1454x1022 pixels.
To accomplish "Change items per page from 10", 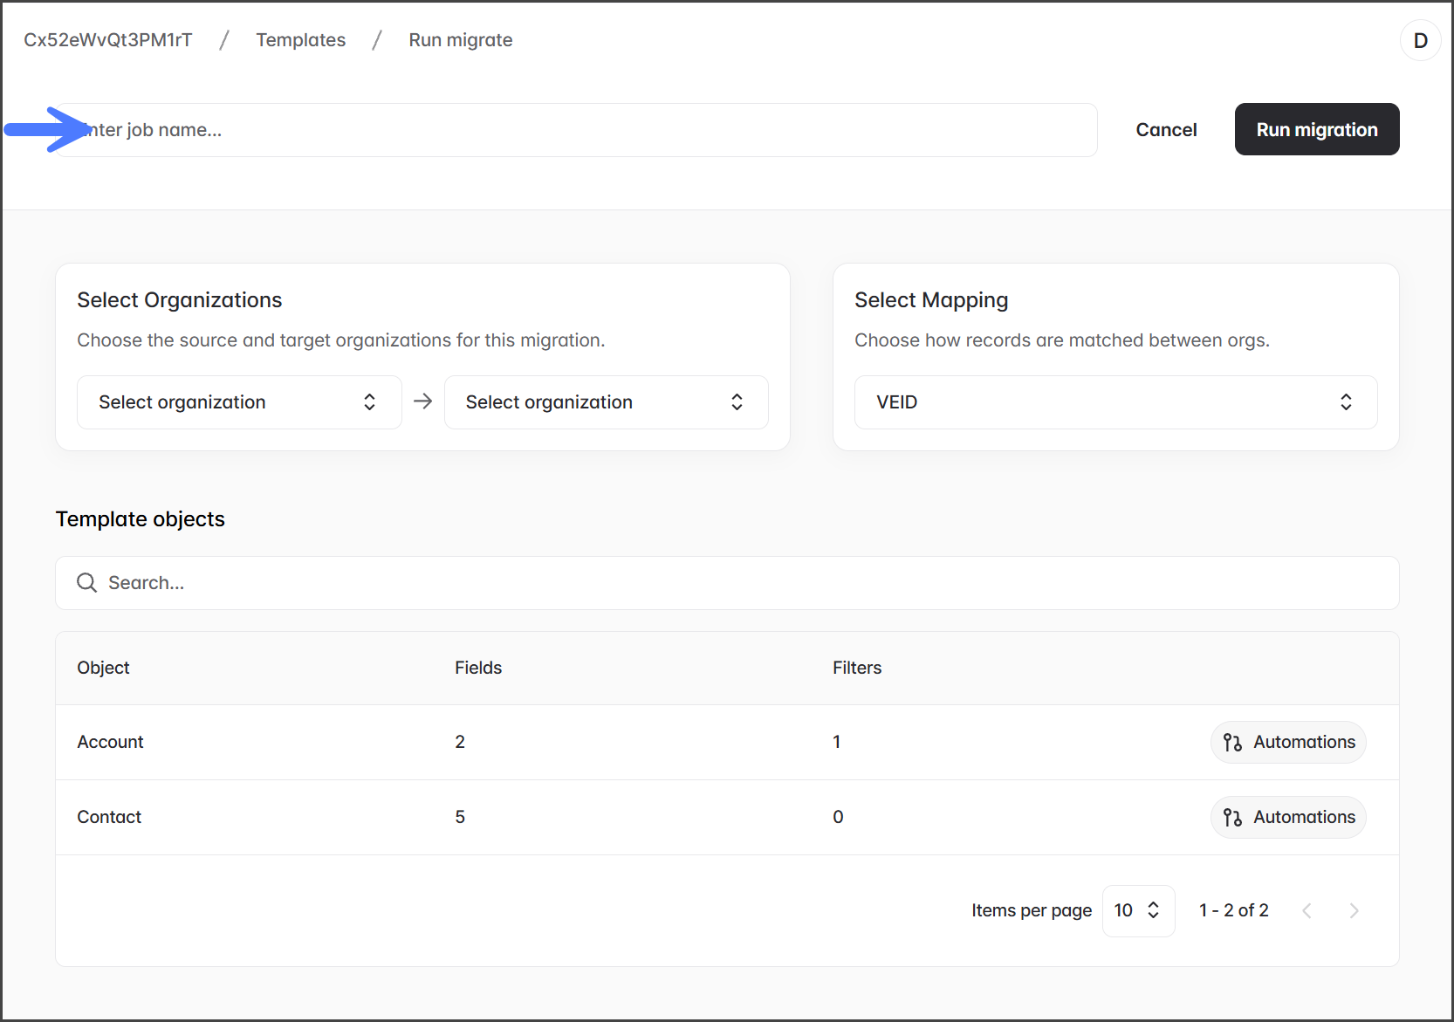I will click(x=1137, y=911).
